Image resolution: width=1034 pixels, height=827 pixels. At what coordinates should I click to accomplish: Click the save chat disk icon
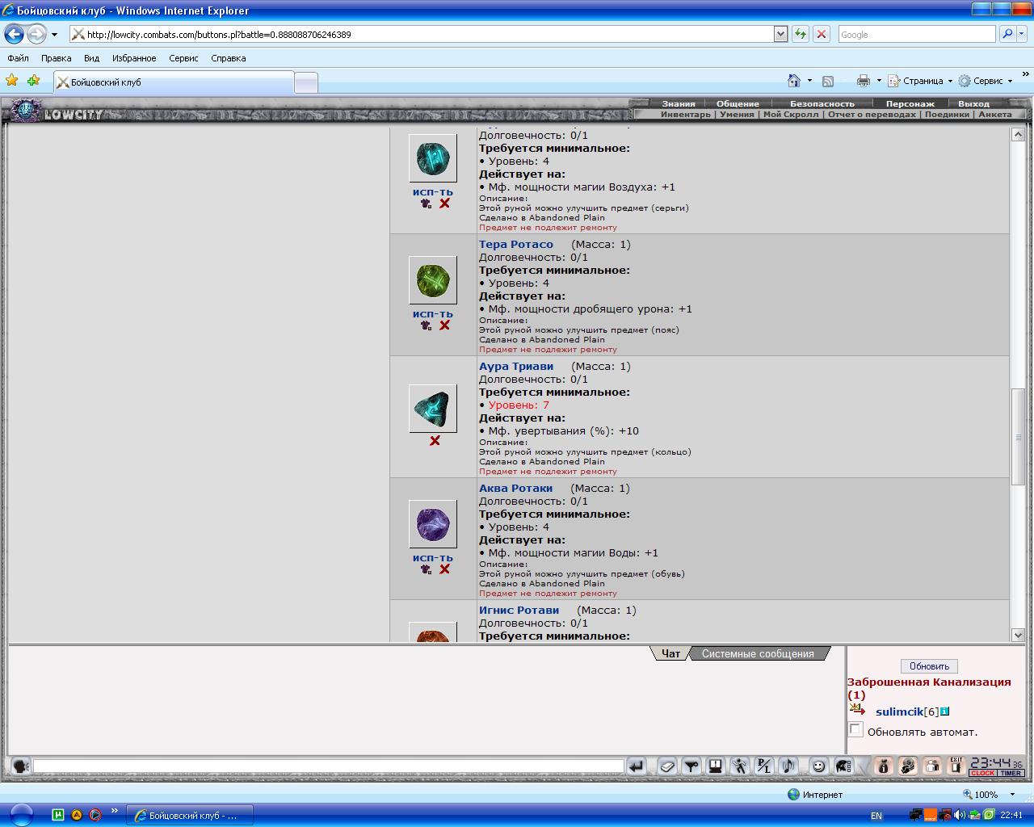tap(716, 766)
